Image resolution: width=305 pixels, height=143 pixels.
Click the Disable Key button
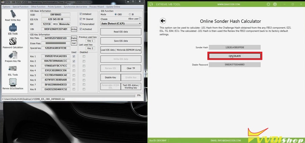pyautogui.click(x=110, y=77)
